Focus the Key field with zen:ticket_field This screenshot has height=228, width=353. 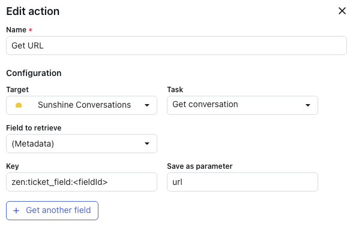point(82,182)
